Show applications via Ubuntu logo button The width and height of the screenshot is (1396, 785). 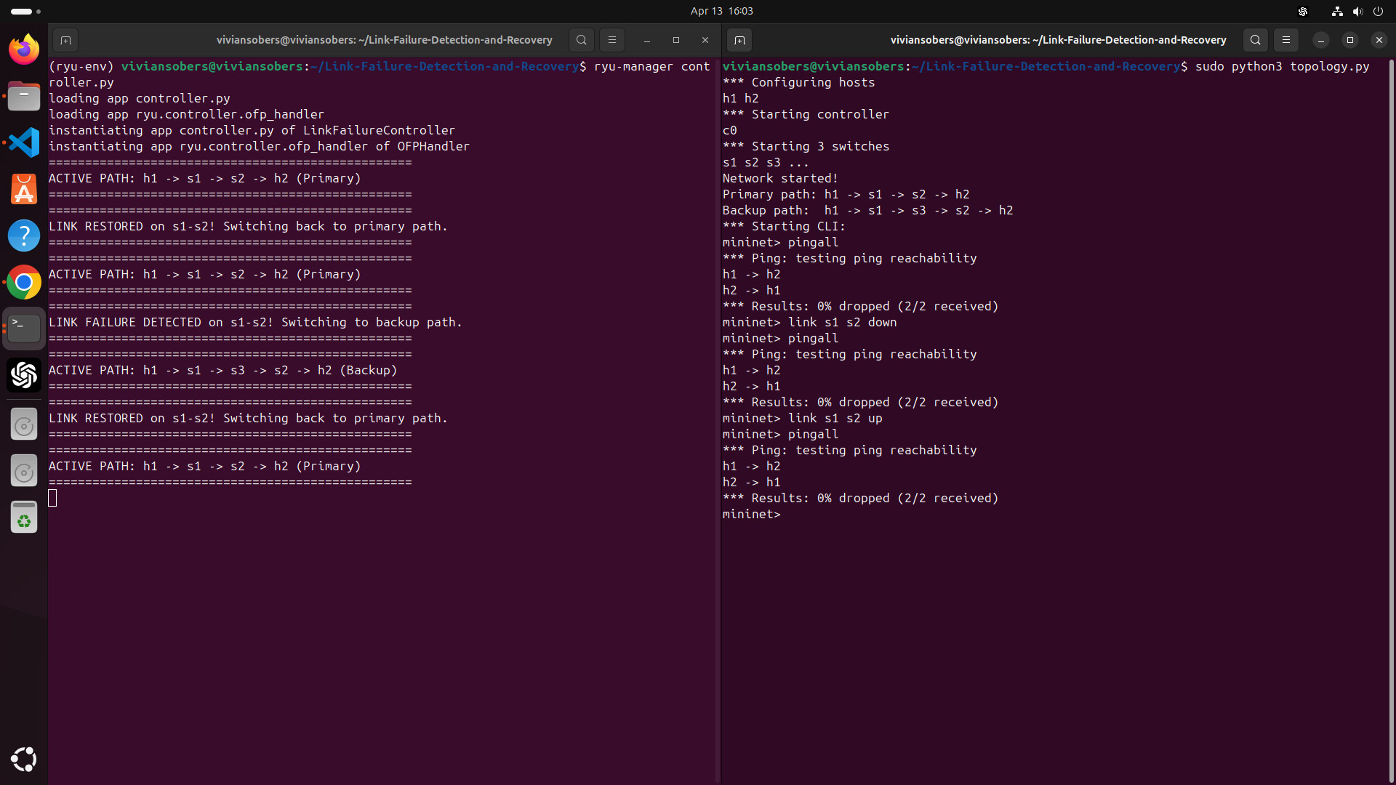click(24, 759)
